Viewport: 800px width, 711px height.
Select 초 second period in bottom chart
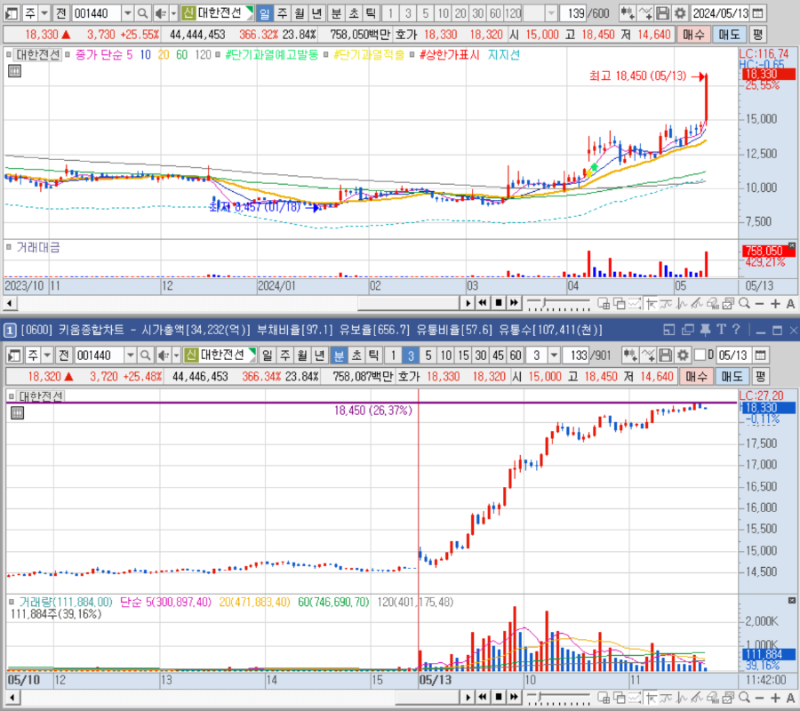356,355
